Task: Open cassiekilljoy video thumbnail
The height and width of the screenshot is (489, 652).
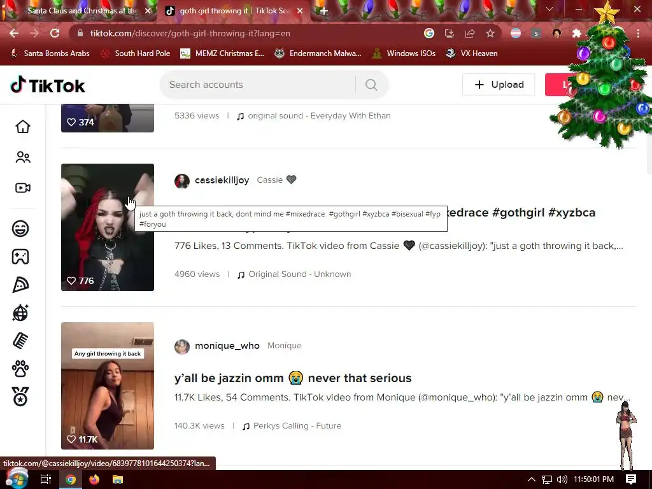Action: pos(107,227)
